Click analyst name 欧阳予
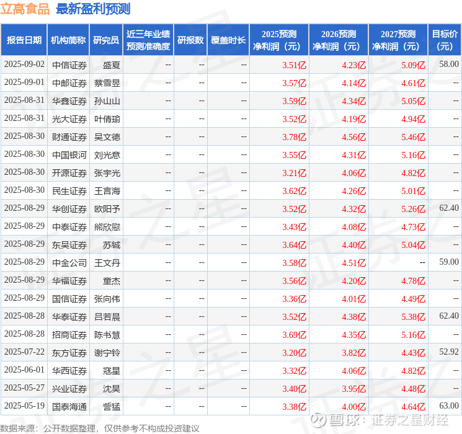Screen dimensions: 462x434 point(107,209)
